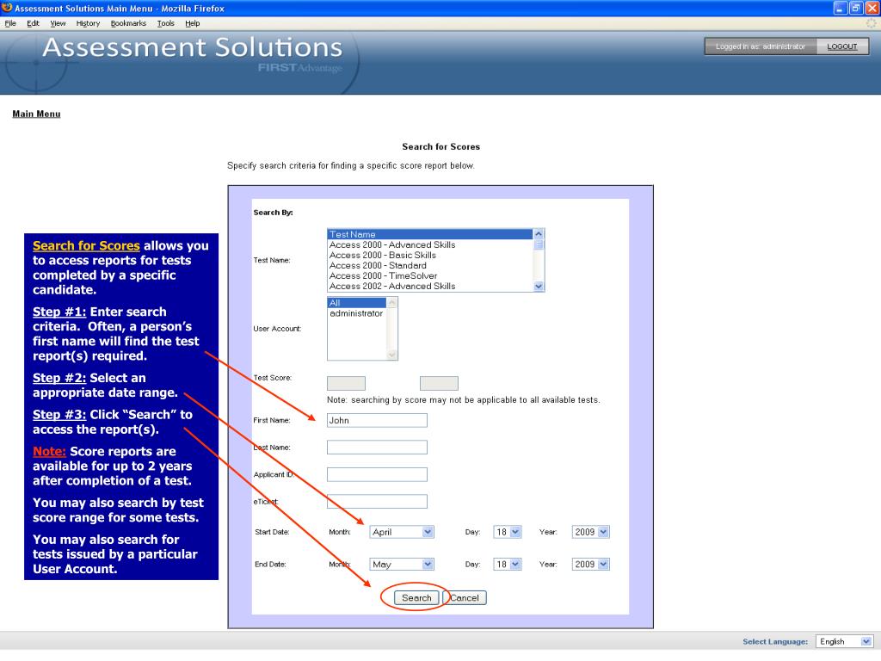Open the Start Date Day dropdown
The image size is (881, 661).
[508, 532]
